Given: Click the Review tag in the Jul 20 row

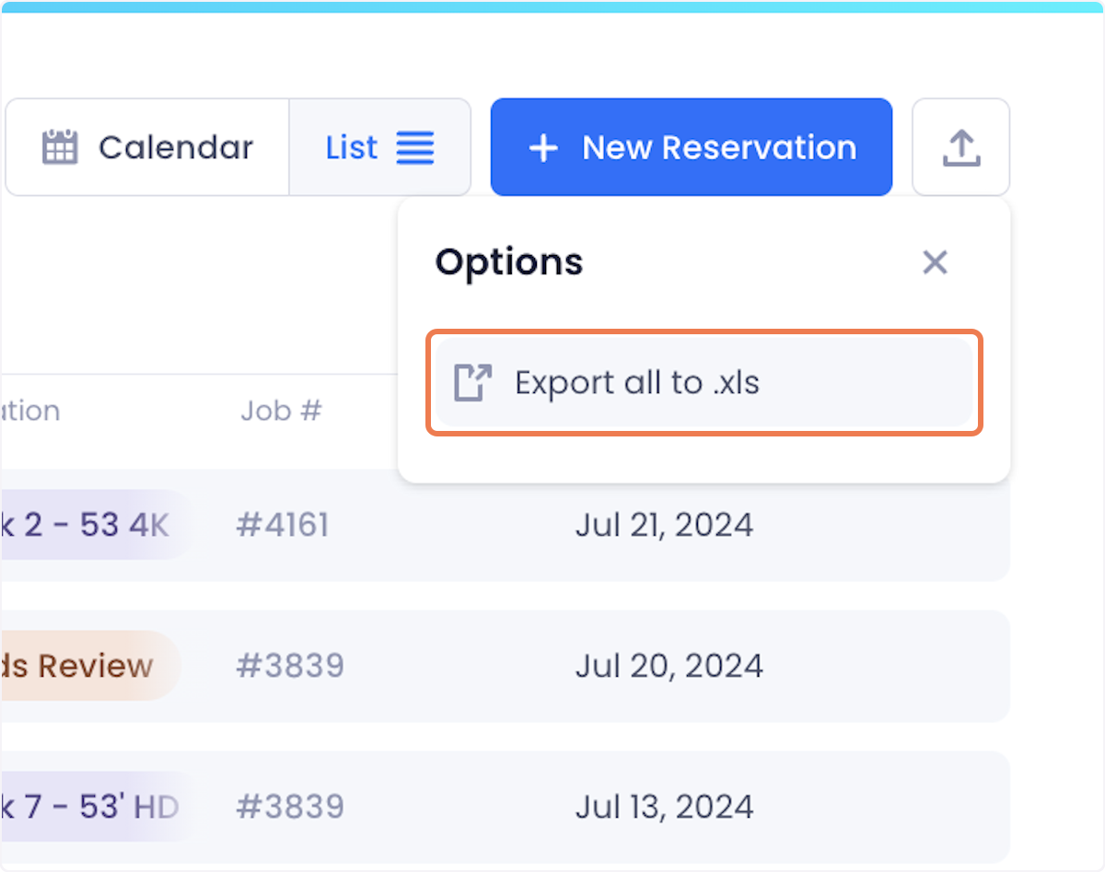Looking at the screenshot, I should coord(90,666).
